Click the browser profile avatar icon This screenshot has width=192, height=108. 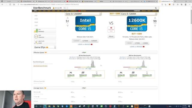[185, 4]
